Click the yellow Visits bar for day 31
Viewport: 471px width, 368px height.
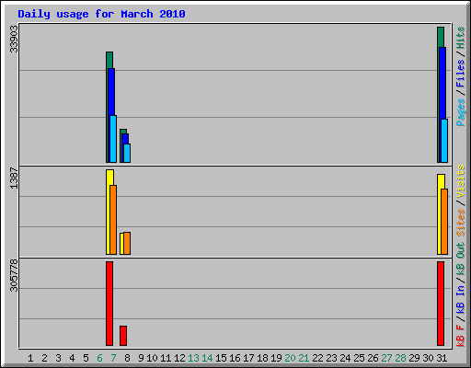click(440, 214)
